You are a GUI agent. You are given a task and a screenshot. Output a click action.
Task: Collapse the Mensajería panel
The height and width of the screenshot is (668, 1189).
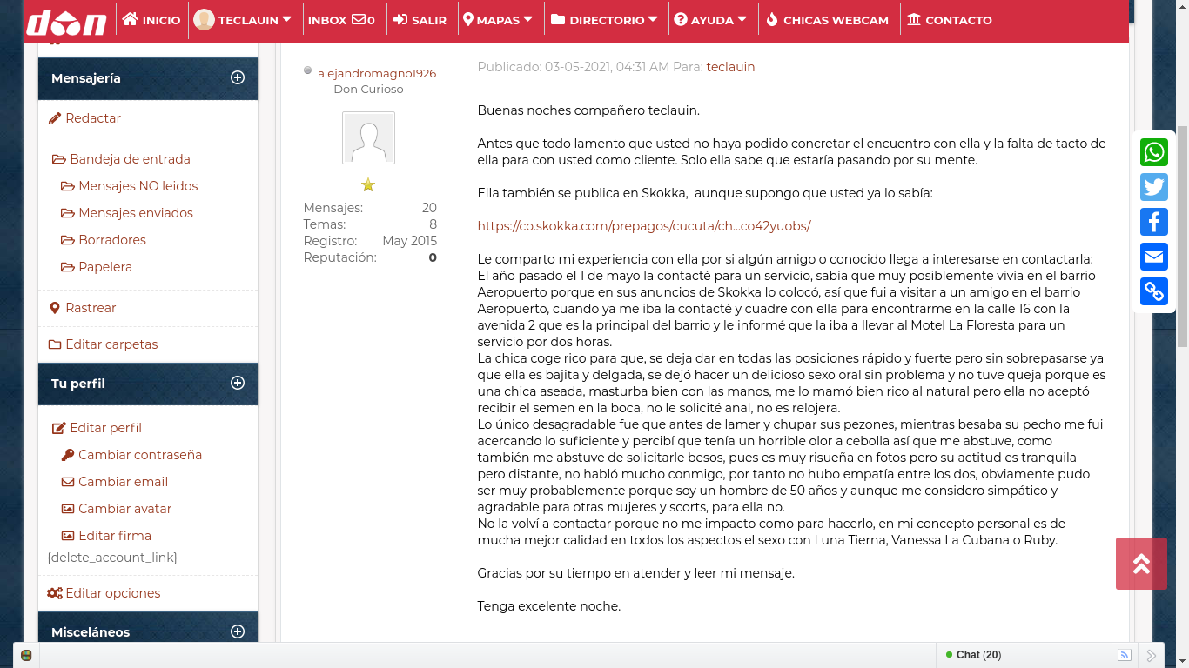click(237, 78)
